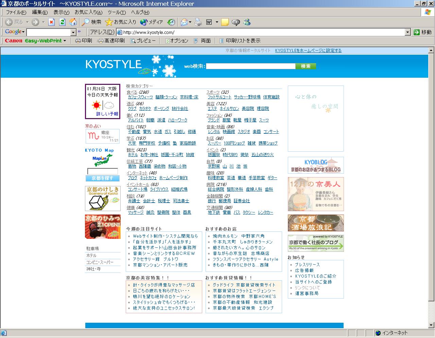Click the page scrollbar down arrow
The height and width of the screenshot is (338, 435).
(432, 325)
